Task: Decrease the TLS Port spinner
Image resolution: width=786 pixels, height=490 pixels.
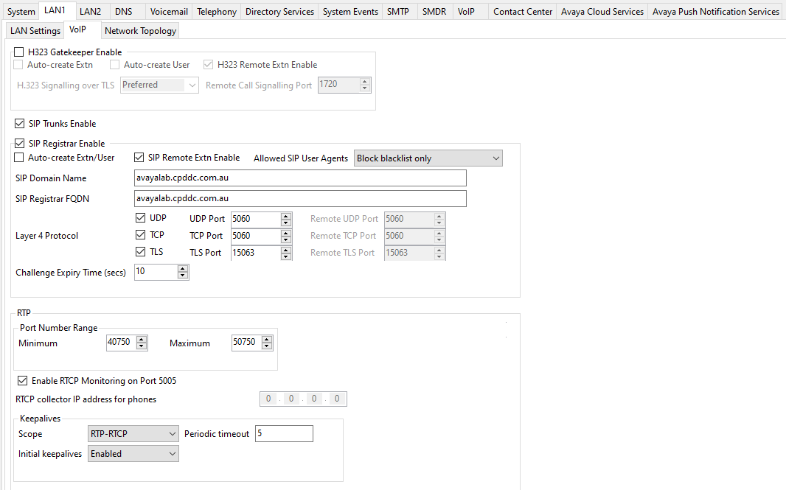Action: click(286, 257)
